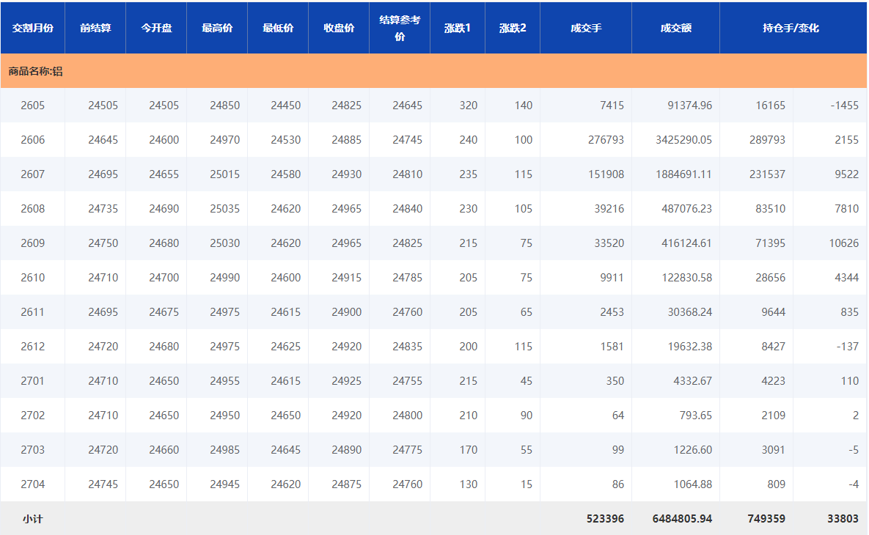Click turnover value 487076.23
This screenshot has height=535, width=869.
coord(686,208)
